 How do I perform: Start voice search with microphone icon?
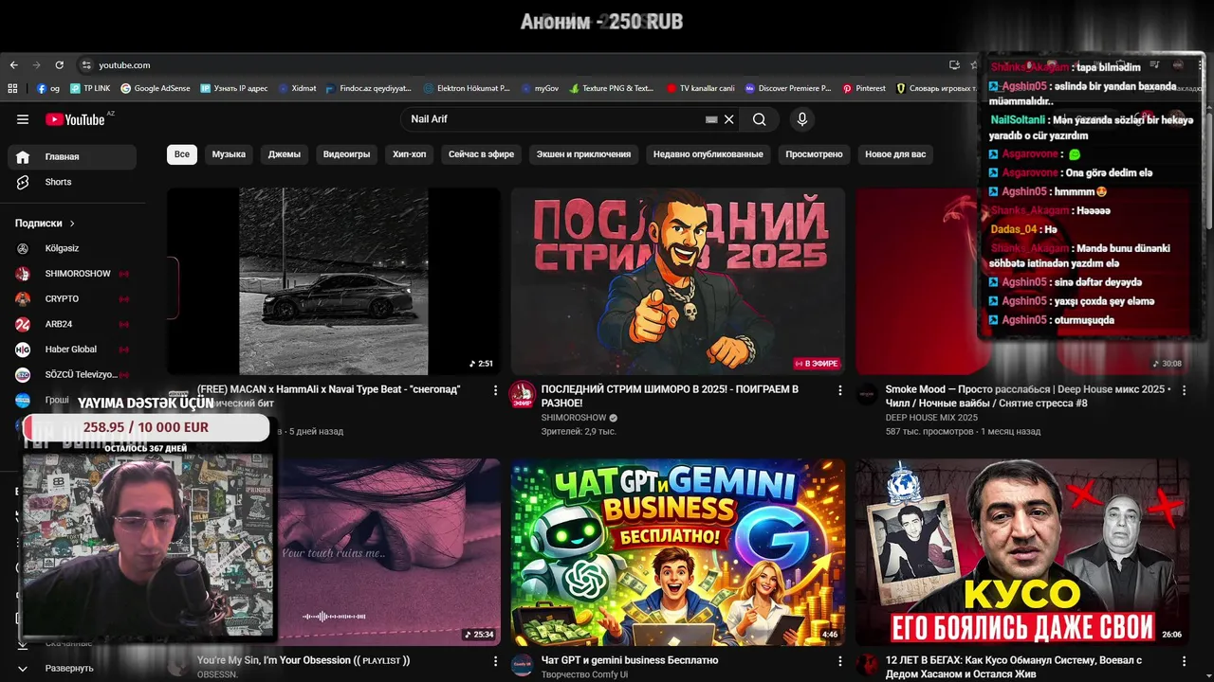802,119
